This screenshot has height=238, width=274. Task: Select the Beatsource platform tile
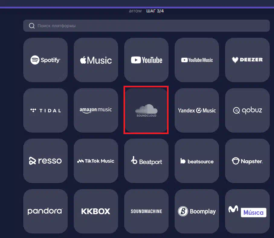coord(197,161)
